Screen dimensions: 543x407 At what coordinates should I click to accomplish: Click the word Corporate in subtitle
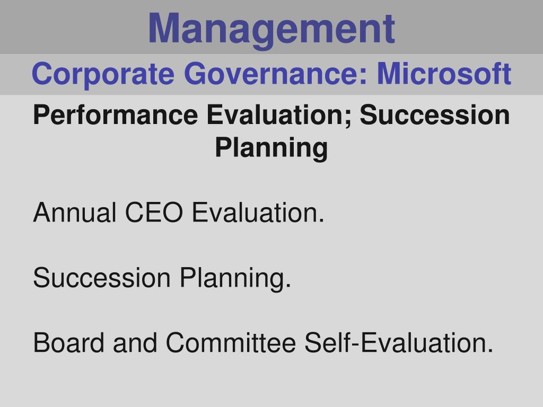click(103, 75)
